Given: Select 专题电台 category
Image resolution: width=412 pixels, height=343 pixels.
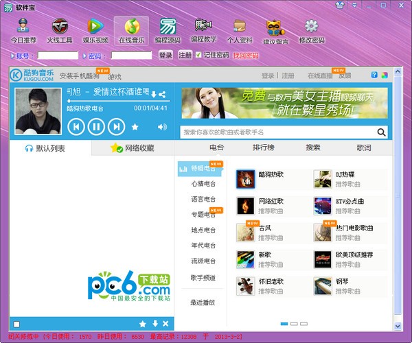Looking at the screenshot, I should pos(203,215).
